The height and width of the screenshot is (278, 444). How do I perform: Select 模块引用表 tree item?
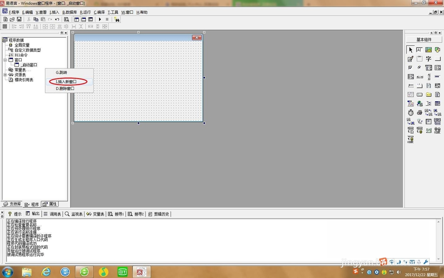(24, 80)
